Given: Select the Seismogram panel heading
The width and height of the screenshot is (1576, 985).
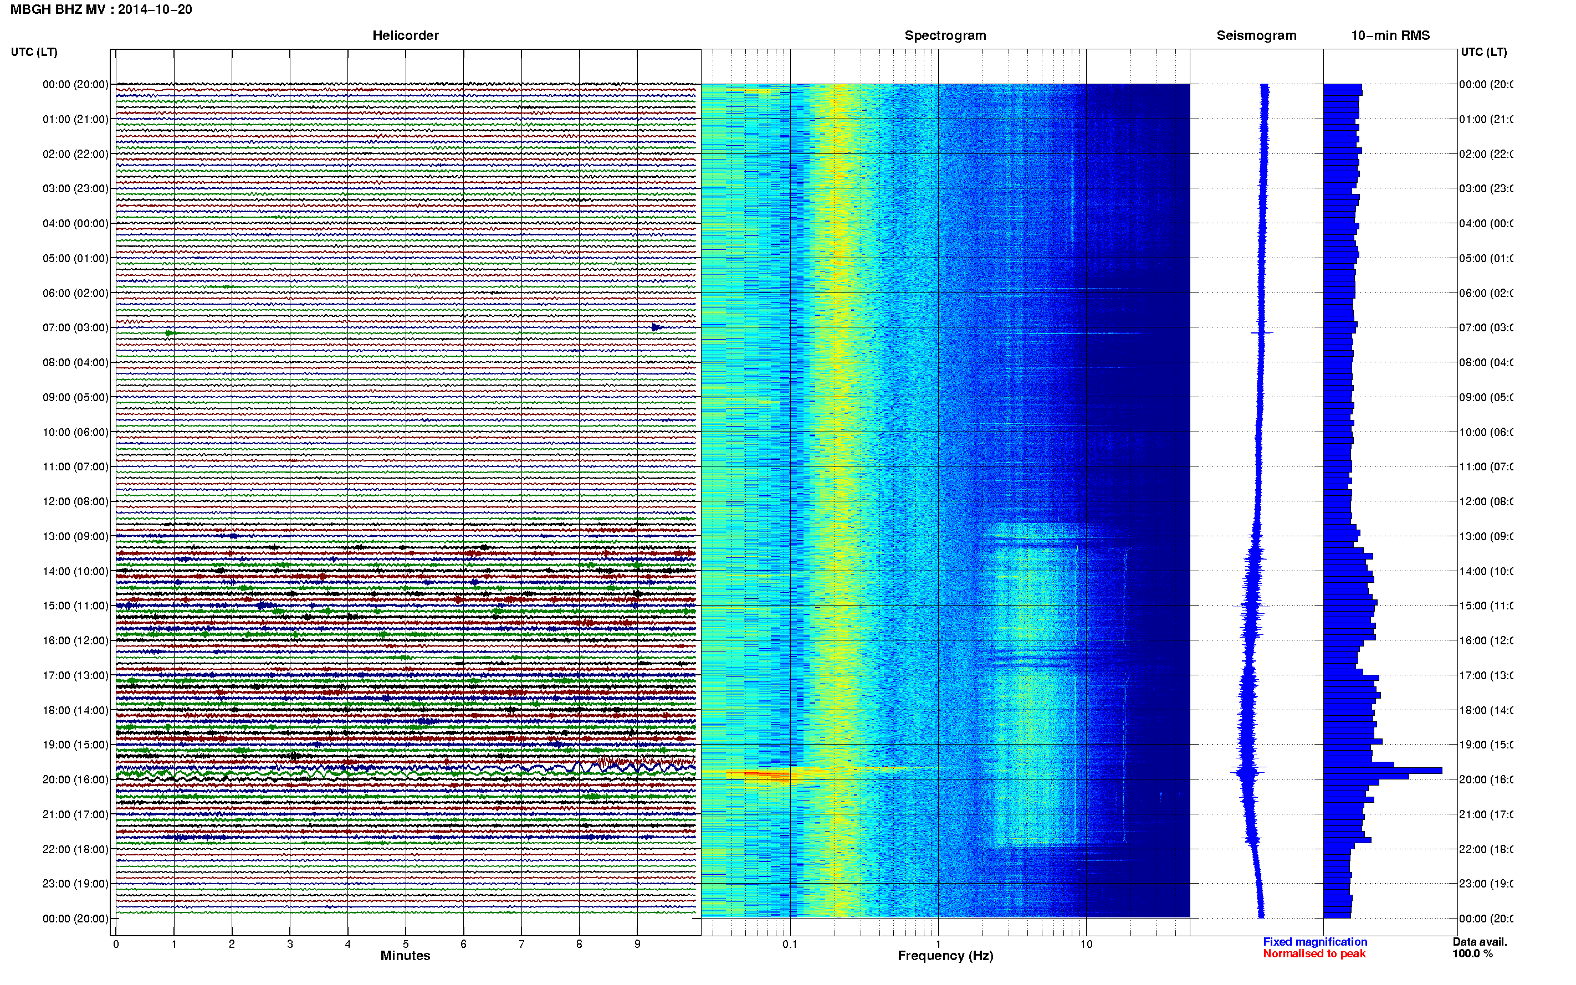Looking at the screenshot, I should [x=1256, y=36].
